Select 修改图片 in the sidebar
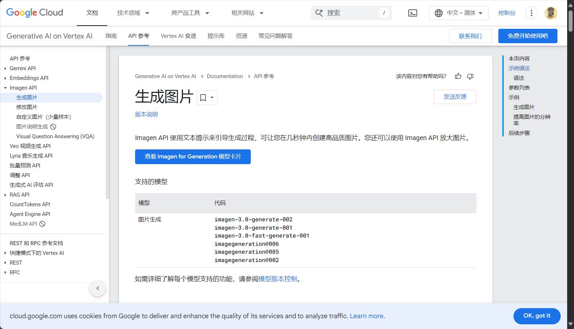574x329 pixels. point(27,107)
